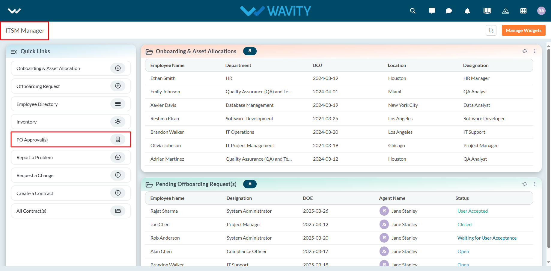Open the square message box icon
Image resolution: width=551 pixels, height=271 pixels.
(x=432, y=11)
